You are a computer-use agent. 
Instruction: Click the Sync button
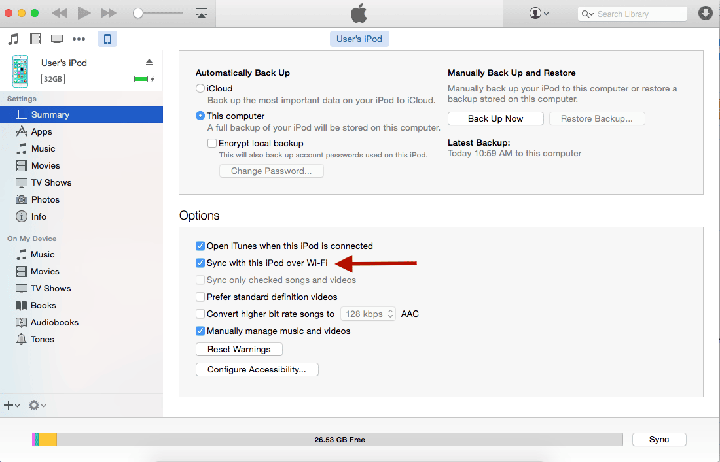pos(659,440)
